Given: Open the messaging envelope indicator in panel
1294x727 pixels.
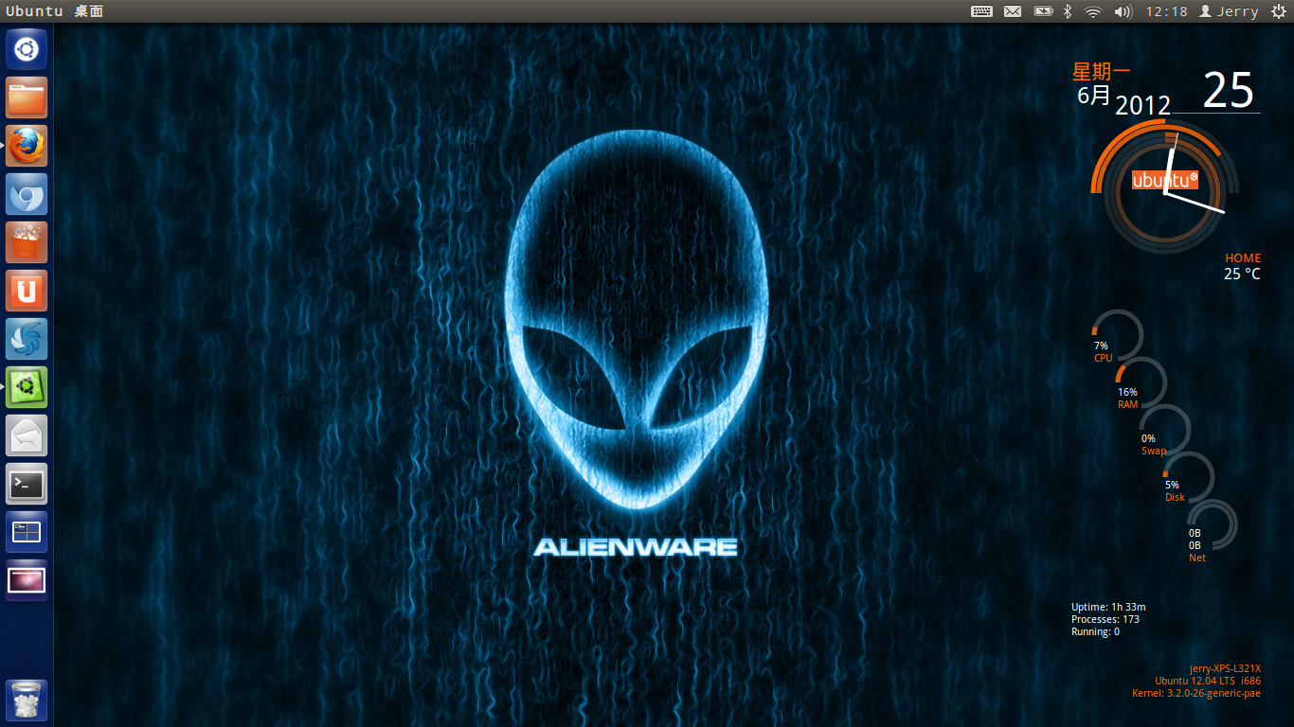Looking at the screenshot, I should tap(1013, 11).
